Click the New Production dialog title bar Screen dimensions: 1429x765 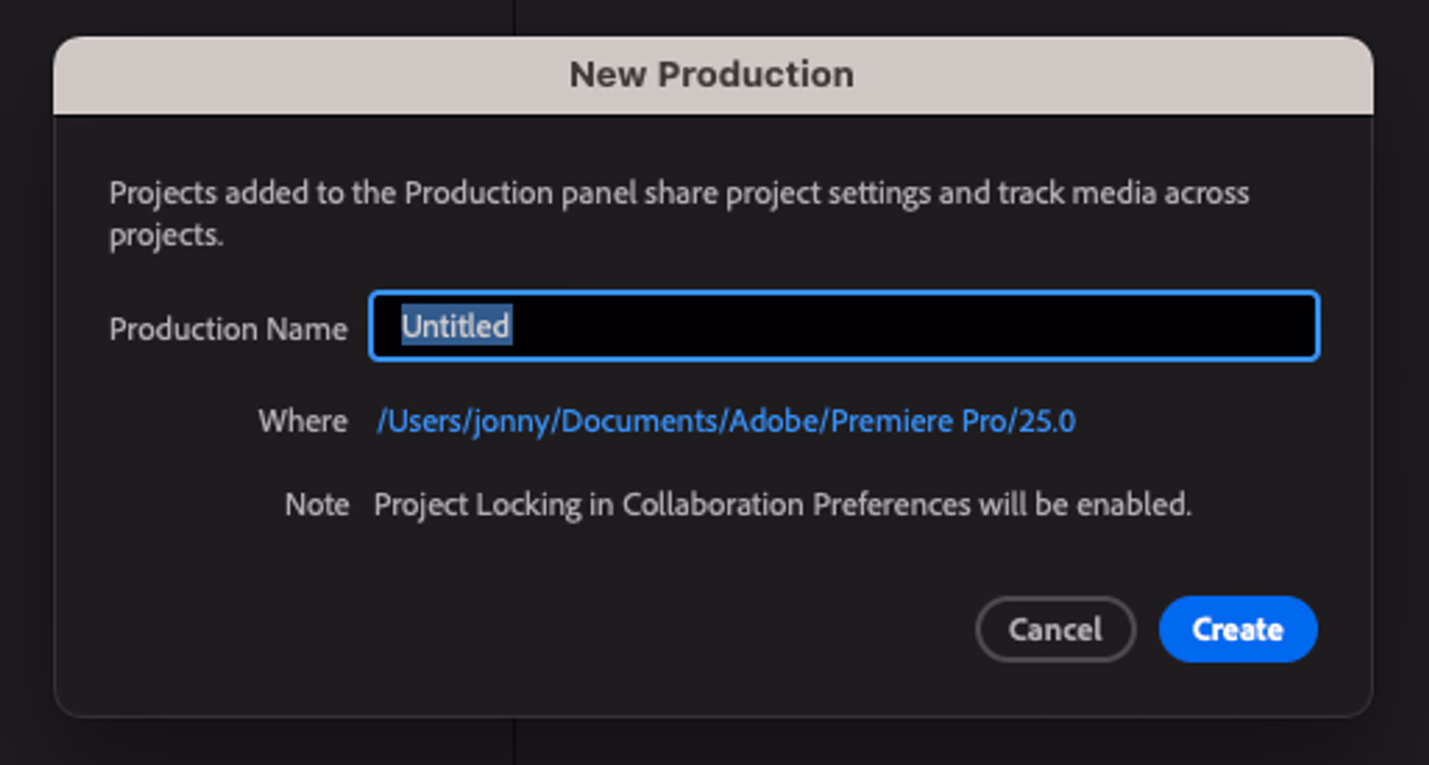pos(712,74)
